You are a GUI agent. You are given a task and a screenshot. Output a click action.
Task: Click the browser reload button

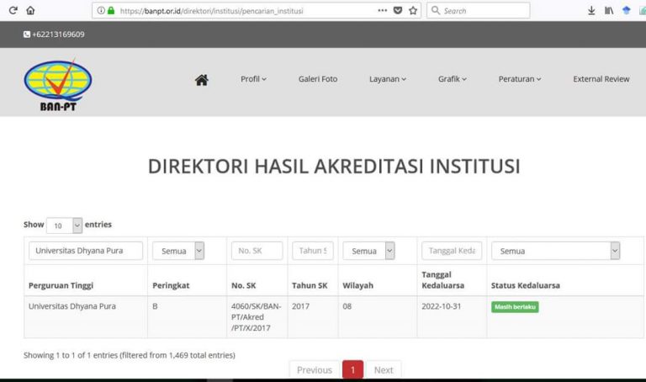(13, 11)
